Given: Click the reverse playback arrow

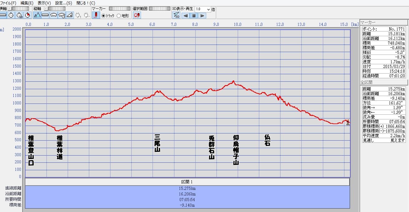Looking at the screenshot, I should tap(185, 16).
